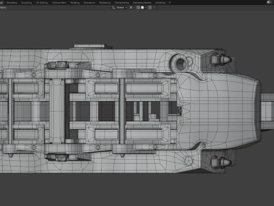Switch to the Rendering workspace
The width and height of the screenshot is (274, 206).
click(104, 3)
